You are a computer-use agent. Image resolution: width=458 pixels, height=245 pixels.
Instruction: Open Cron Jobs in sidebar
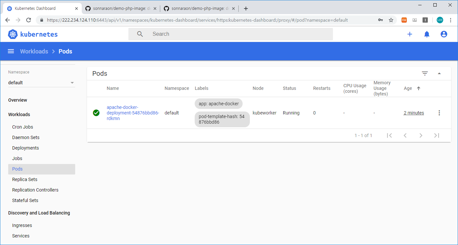[x=23, y=127]
